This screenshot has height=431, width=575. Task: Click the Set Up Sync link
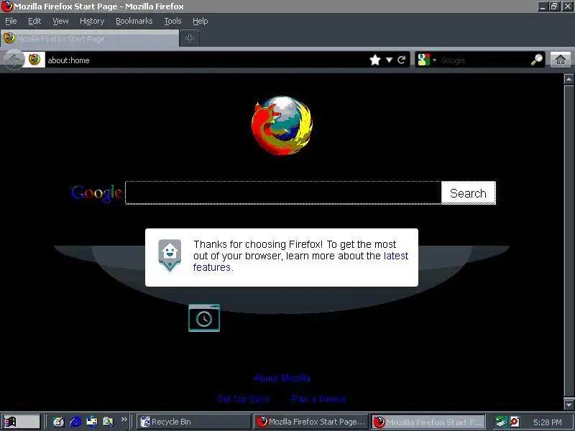pos(244,399)
